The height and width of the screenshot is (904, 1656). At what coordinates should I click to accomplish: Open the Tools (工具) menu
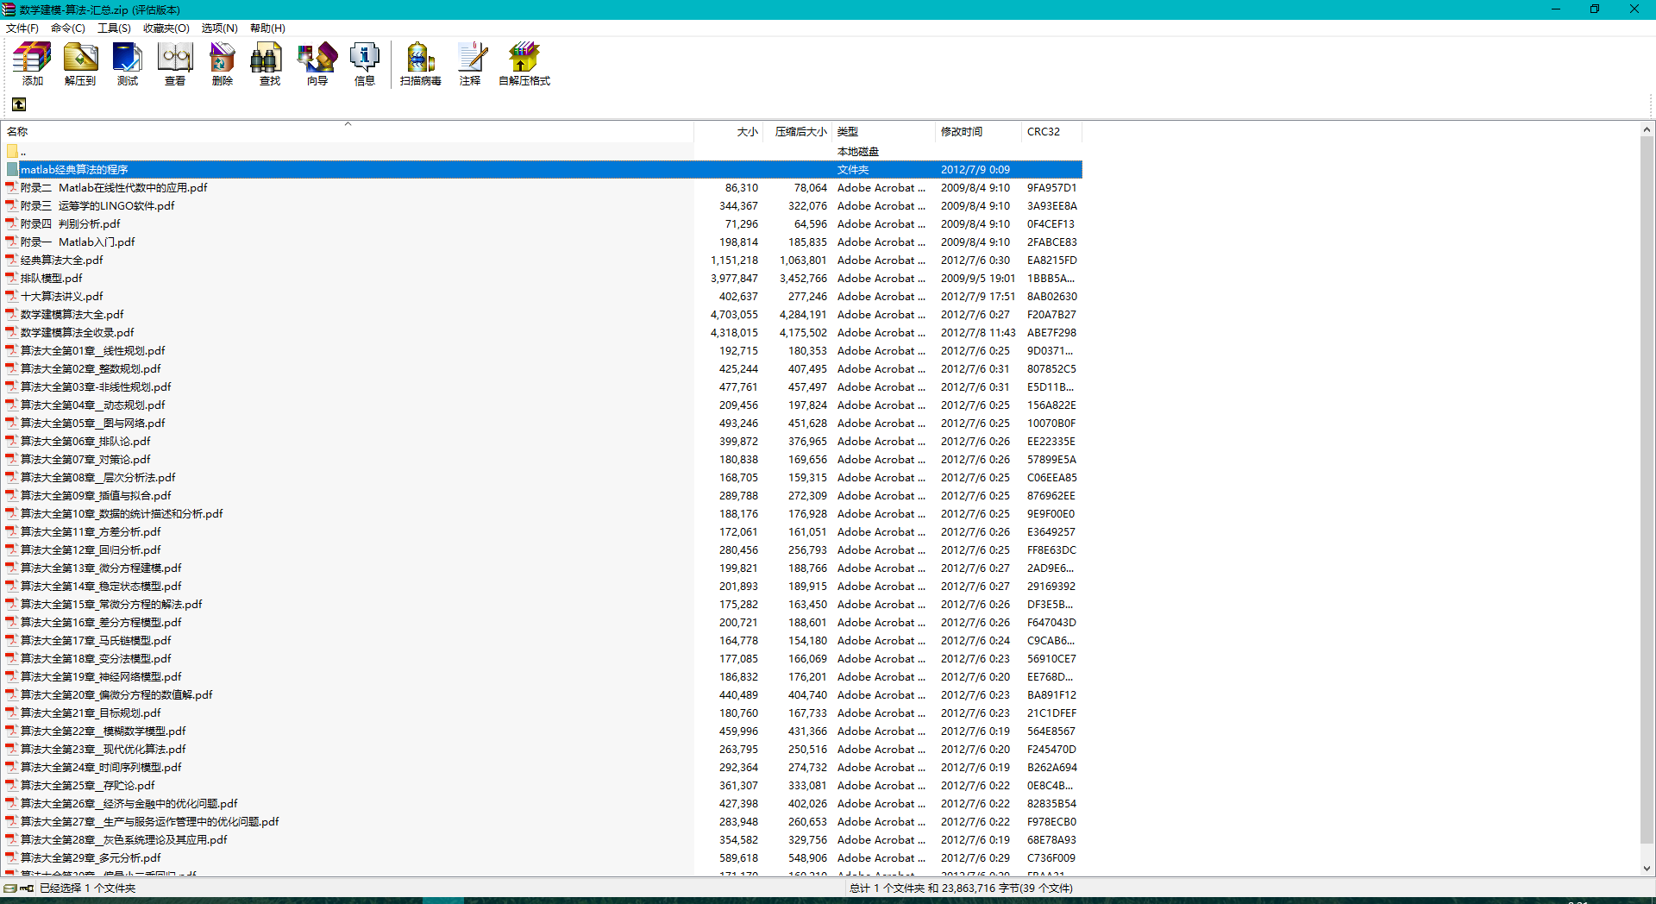[114, 28]
